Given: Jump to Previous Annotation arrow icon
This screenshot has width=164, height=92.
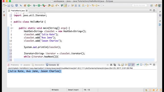Looking at the screenshot, I should tap(88, 5).
